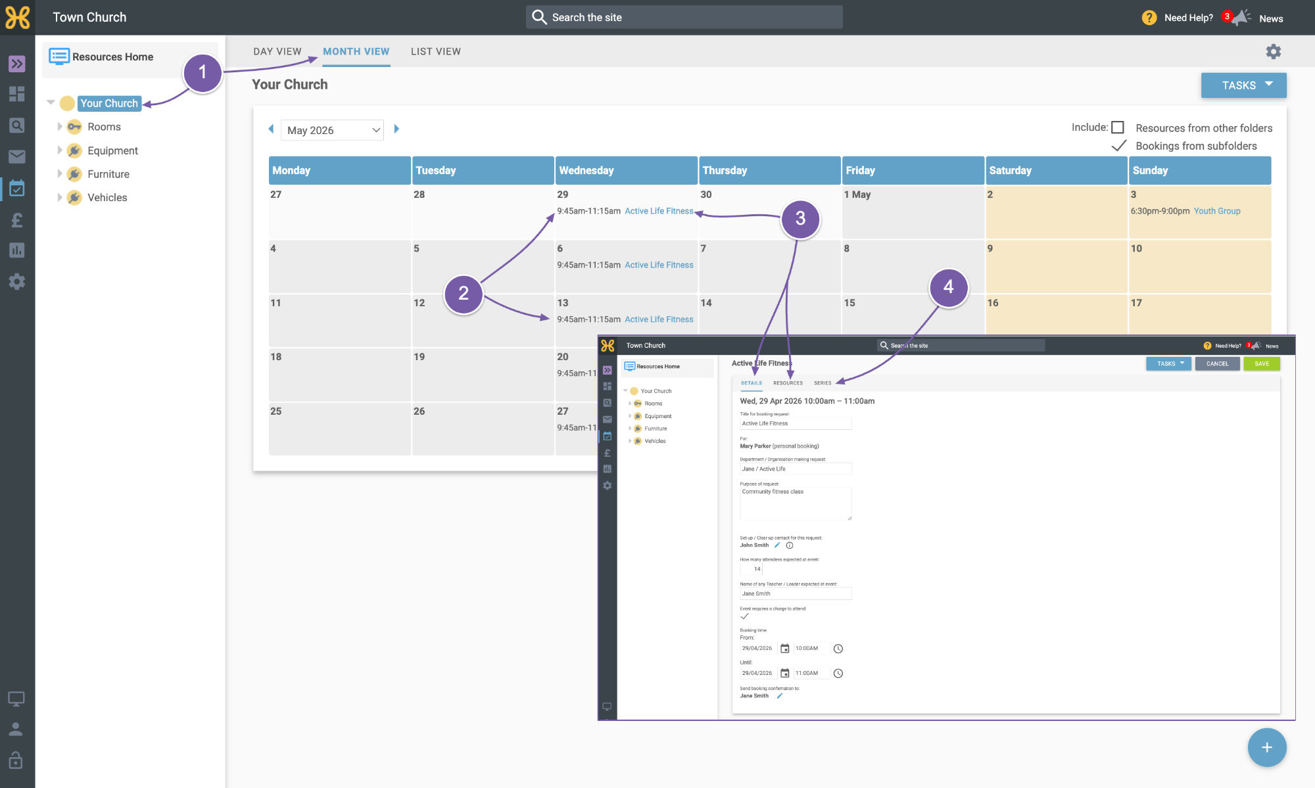Open the News megaphone notifications icon

(x=1241, y=18)
